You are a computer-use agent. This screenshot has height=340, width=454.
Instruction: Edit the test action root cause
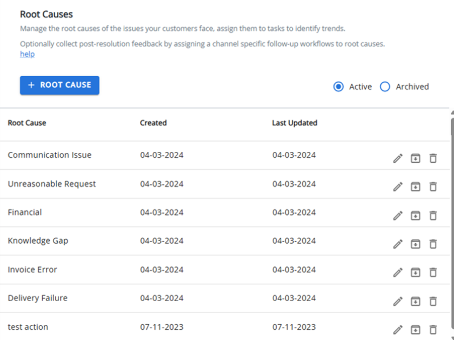398,330
